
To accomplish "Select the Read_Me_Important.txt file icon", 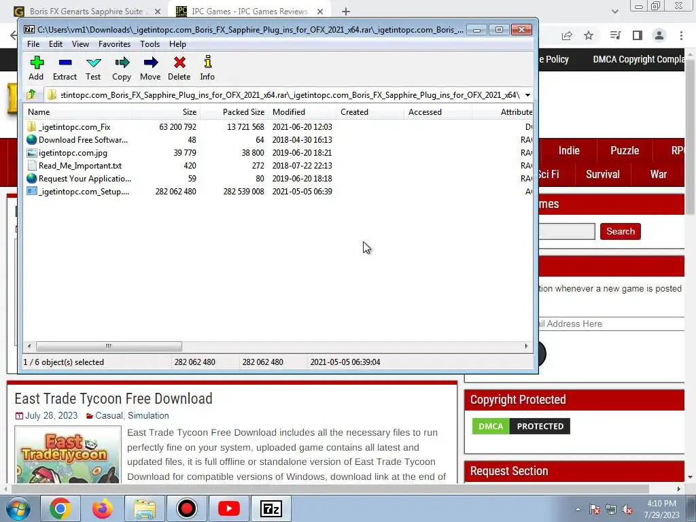I will tap(31, 166).
